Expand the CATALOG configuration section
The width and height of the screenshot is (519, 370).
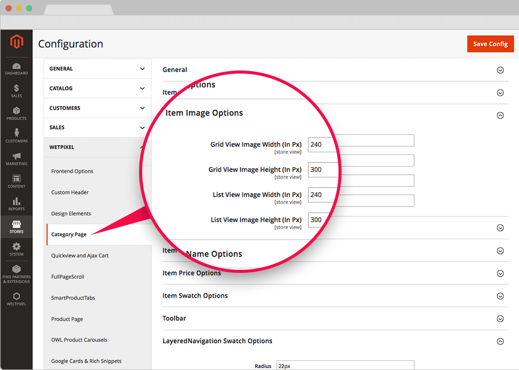97,88
